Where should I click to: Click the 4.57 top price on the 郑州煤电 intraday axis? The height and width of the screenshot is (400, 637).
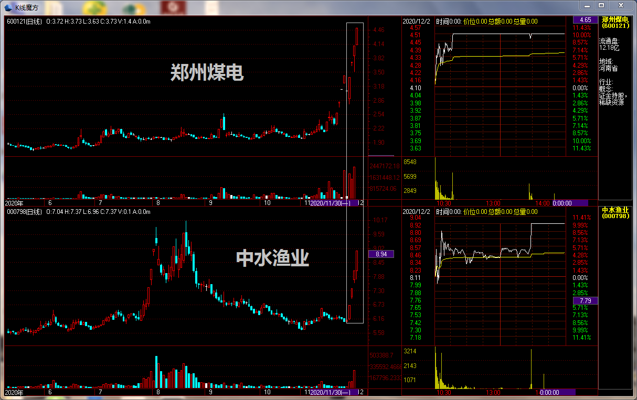click(415, 27)
